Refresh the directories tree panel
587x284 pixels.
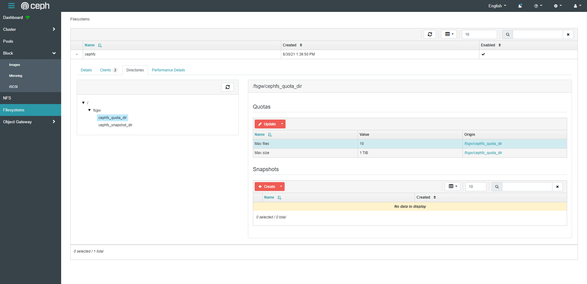[227, 87]
